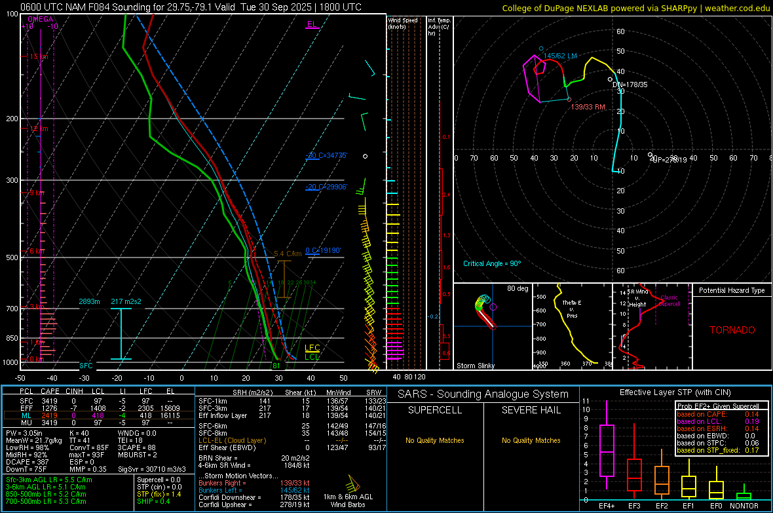Click the "1km & 6km AGL Wind Barbs" label
The height and width of the screenshot is (513, 773).
point(348,501)
